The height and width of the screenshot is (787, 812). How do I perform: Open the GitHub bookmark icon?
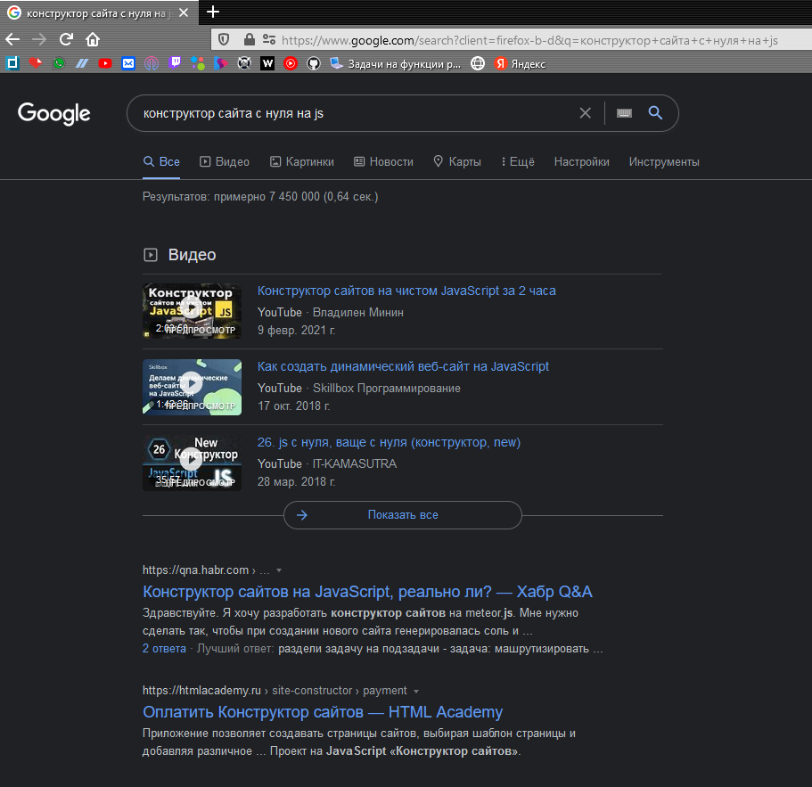pyautogui.click(x=314, y=63)
